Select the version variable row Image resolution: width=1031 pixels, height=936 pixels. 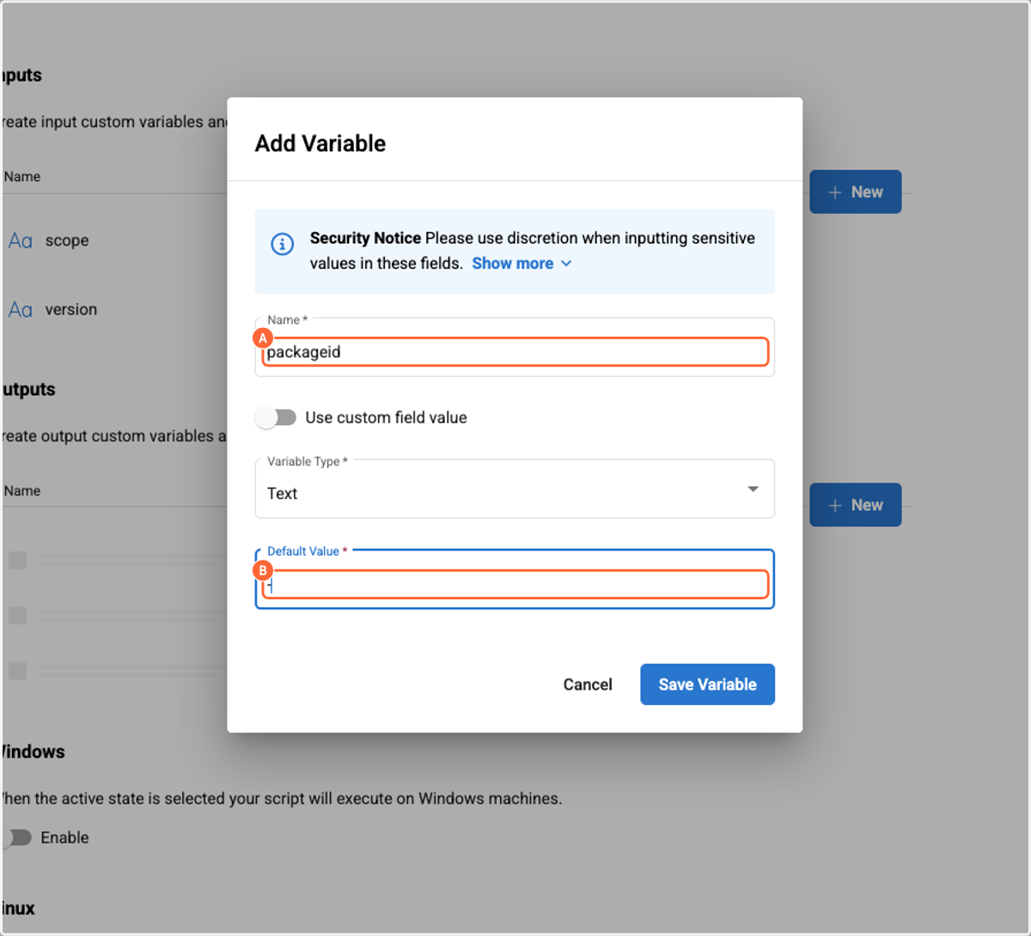click(115, 309)
